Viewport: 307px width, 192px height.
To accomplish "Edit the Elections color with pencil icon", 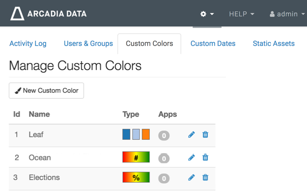I will point(192,177).
